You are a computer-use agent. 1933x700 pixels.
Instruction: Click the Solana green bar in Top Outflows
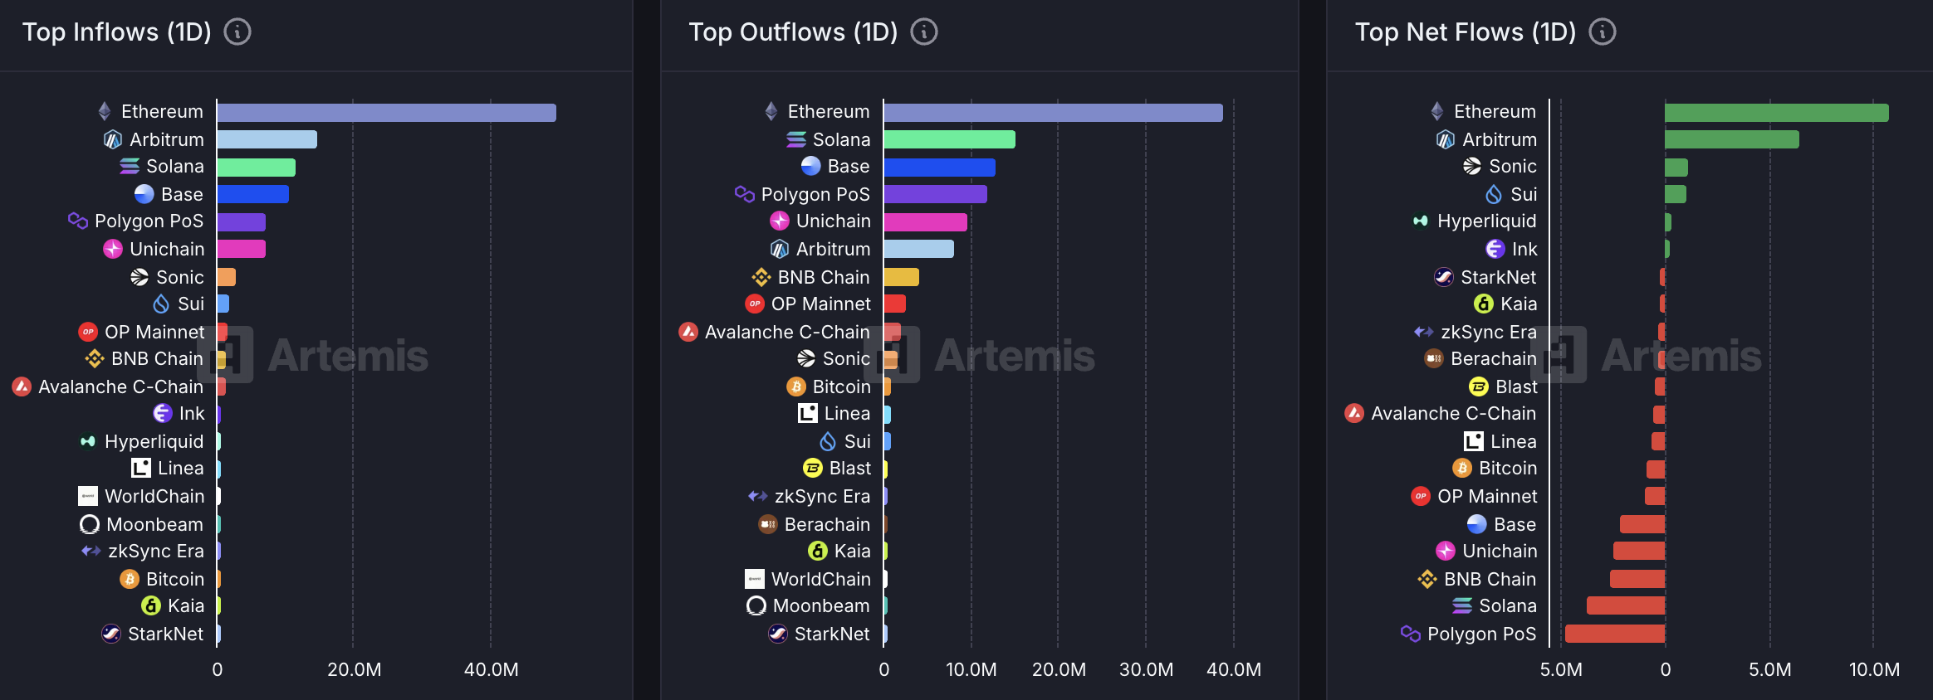950,139
